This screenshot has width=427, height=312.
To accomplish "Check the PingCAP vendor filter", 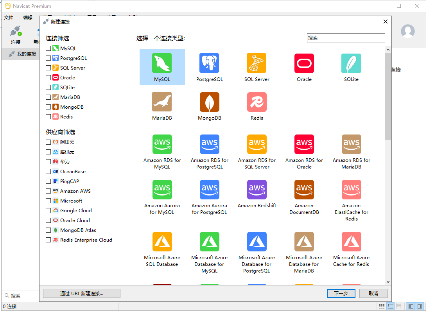I will [48, 181].
